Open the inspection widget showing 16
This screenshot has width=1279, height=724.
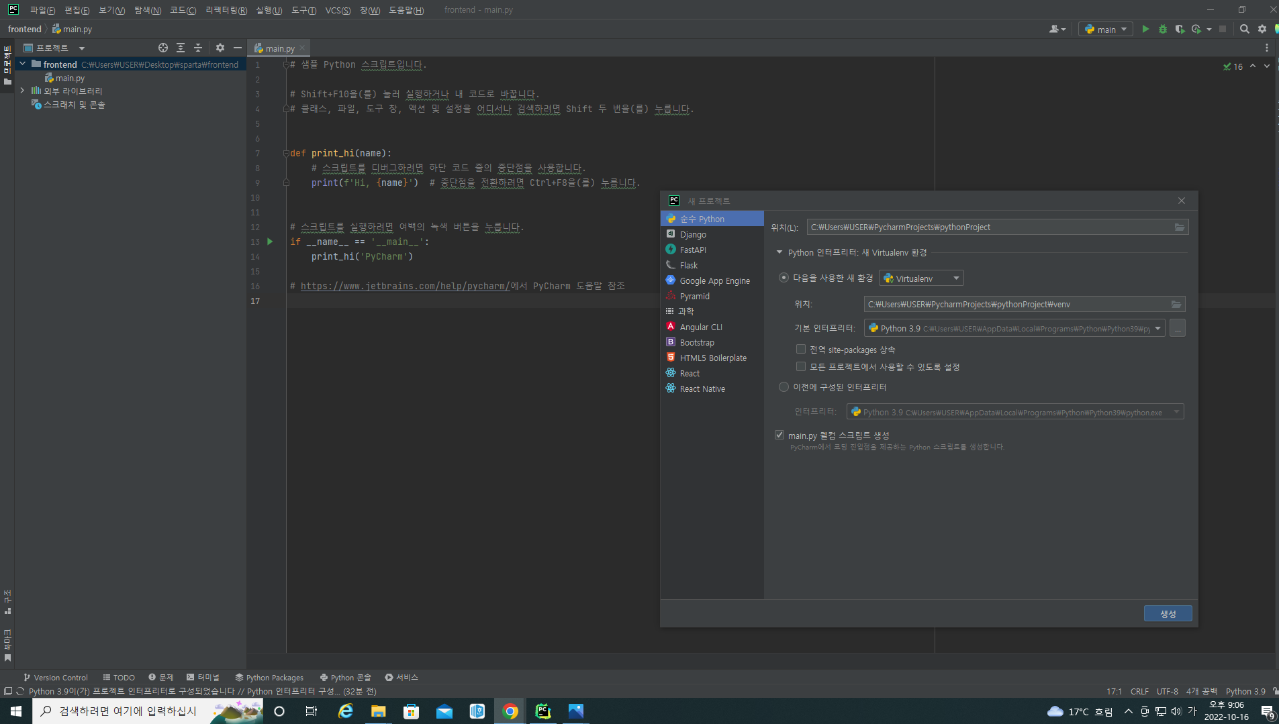[x=1233, y=66]
